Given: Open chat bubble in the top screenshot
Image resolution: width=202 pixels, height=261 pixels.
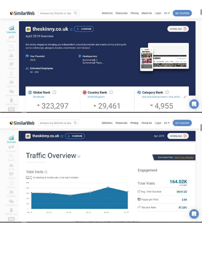Looking at the screenshot, I should tap(194, 104).
